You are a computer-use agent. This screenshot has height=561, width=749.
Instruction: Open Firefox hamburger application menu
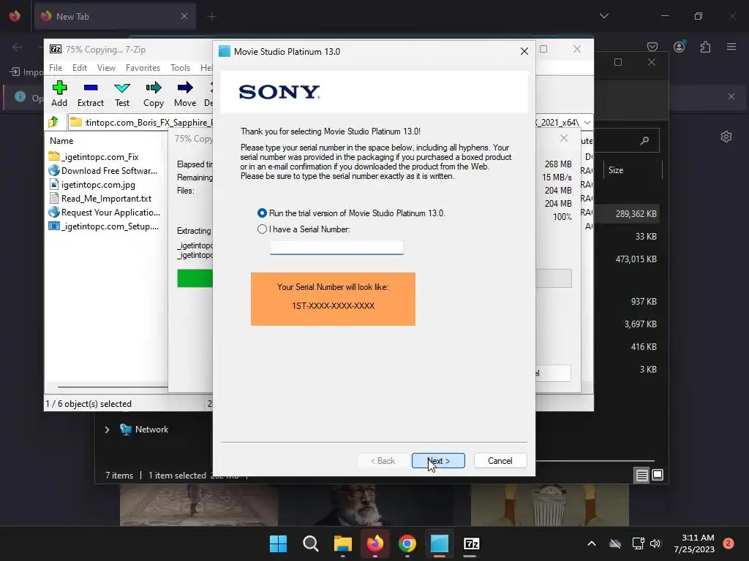[x=731, y=47]
